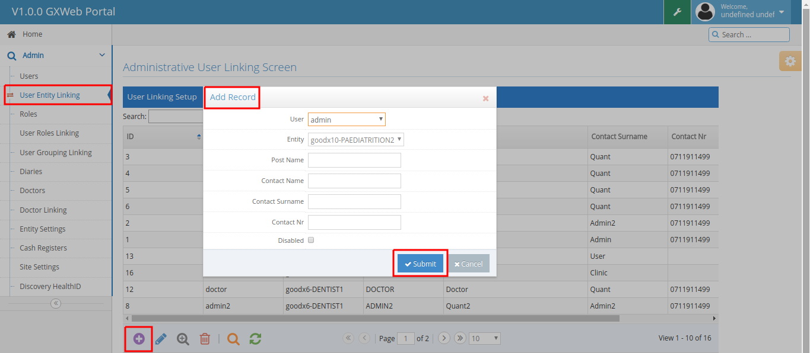
Task: Click the purple plus add record icon
Action: 139,339
